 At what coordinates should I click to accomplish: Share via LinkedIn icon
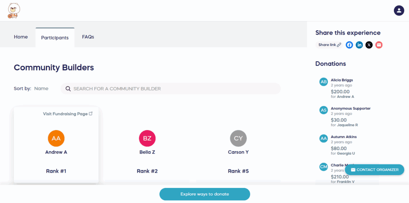tap(359, 45)
